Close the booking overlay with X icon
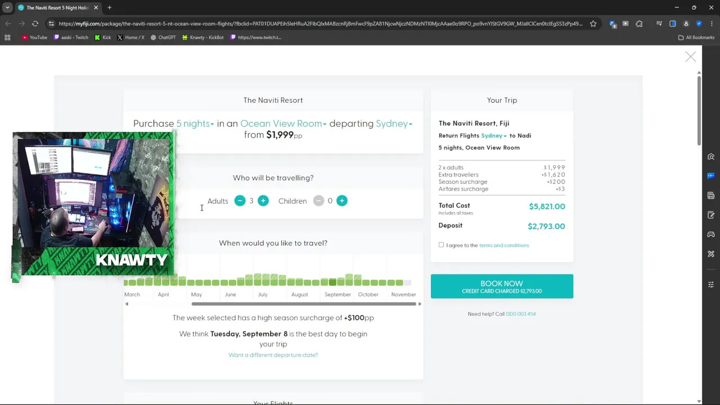This screenshot has width=720, height=405. (x=691, y=57)
